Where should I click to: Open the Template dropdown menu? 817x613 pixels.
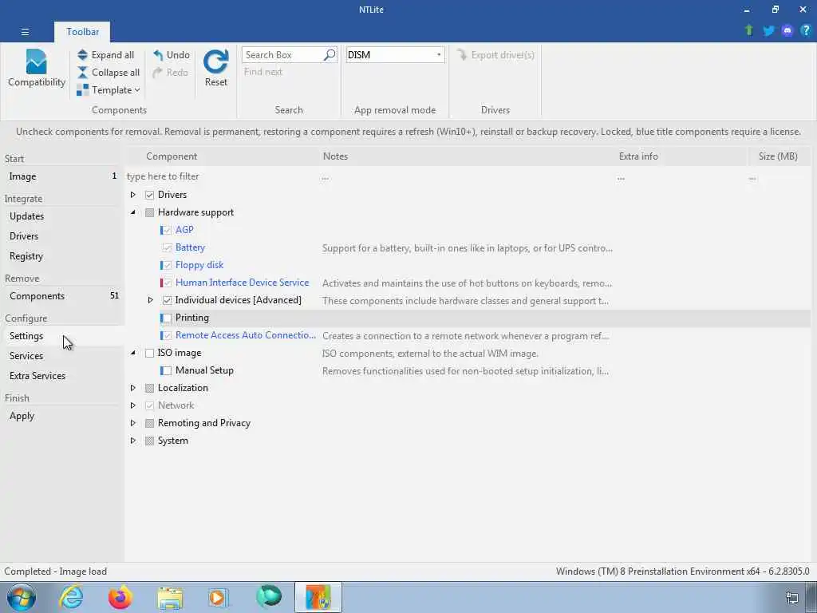[x=109, y=90]
